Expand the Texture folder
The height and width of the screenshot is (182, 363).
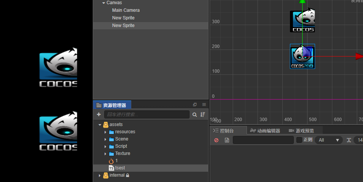(x=105, y=154)
